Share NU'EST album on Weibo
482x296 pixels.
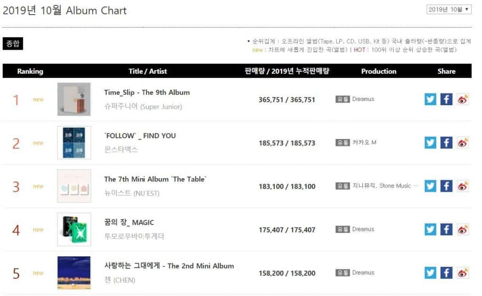tap(463, 186)
